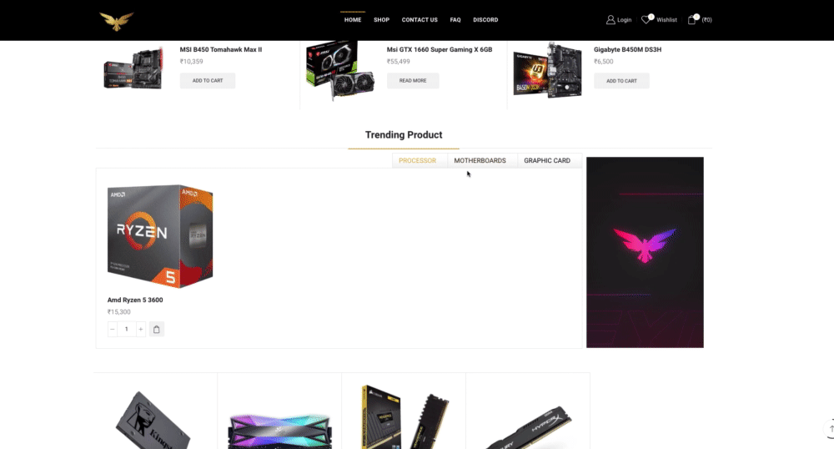Screen dimensions: 834x449
Task: Select the Processor tab
Action: 418,161
